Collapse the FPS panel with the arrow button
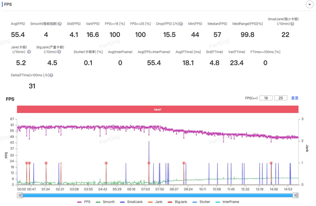 pos(309,4)
